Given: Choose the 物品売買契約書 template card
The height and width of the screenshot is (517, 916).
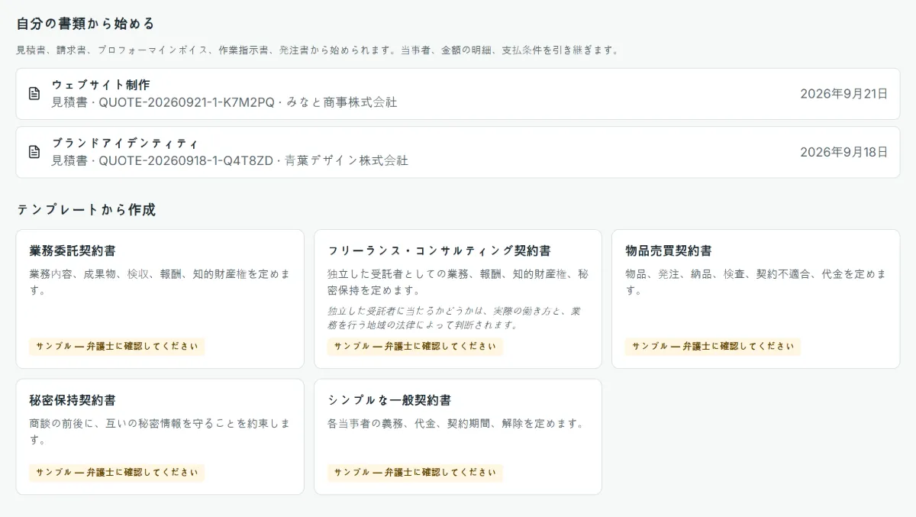Looking at the screenshot, I should (756, 299).
